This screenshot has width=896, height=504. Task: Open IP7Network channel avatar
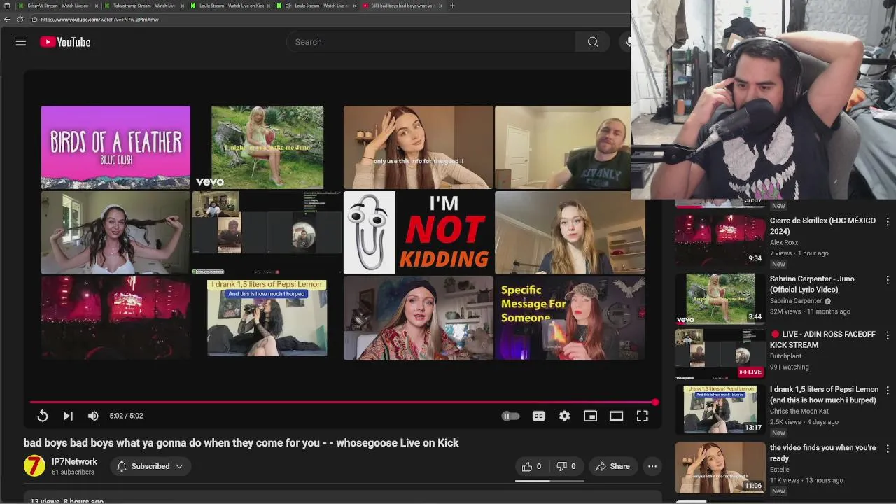(x=34, y=466)
